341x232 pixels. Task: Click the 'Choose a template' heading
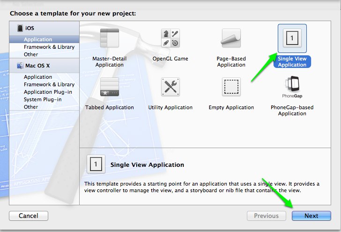coord(73,13)
